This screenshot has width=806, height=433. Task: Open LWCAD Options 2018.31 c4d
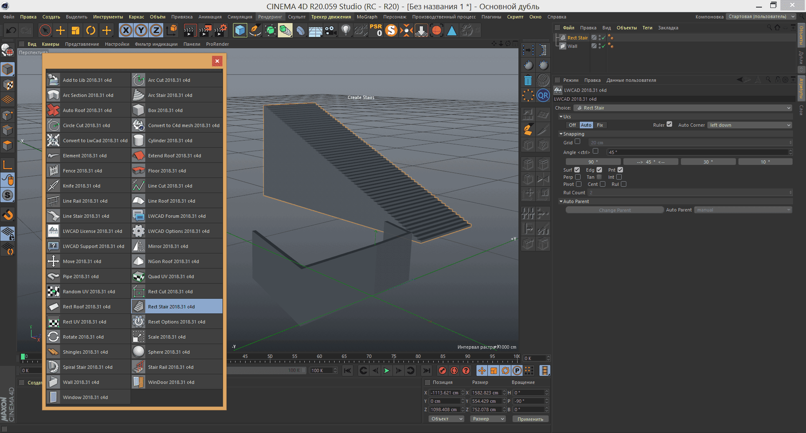click(177, 231)
